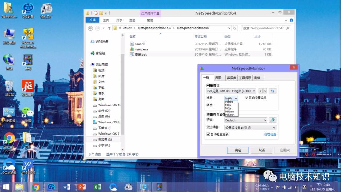Toggle the 开启流量监控 checkbox
Screen dimensions: 341x192
click(246, 98)
